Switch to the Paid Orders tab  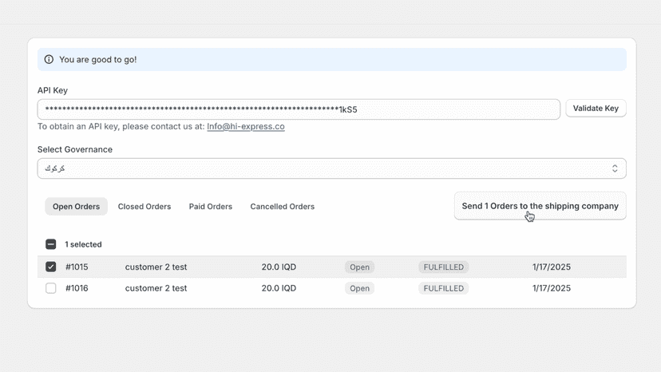coord(211,207)
